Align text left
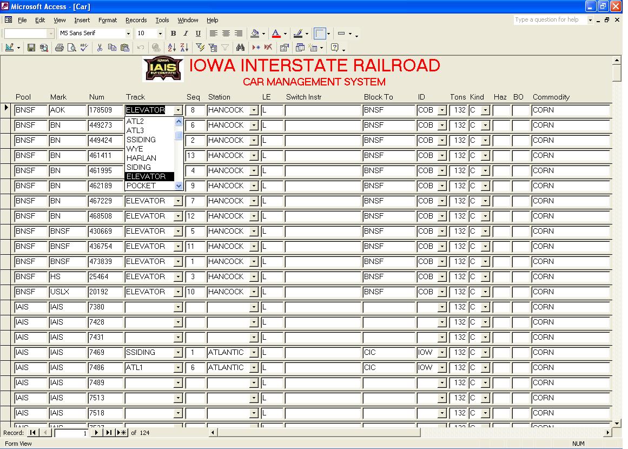This screenshot has height=449, width=628. coord(214,34)
